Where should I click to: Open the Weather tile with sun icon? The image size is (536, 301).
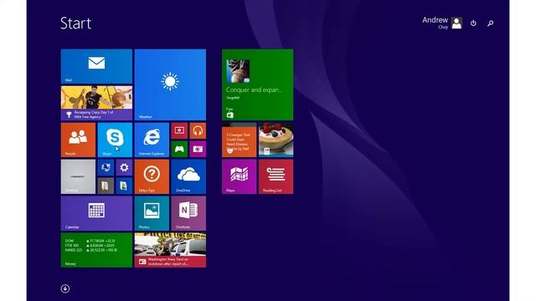[x=170, y=84]
